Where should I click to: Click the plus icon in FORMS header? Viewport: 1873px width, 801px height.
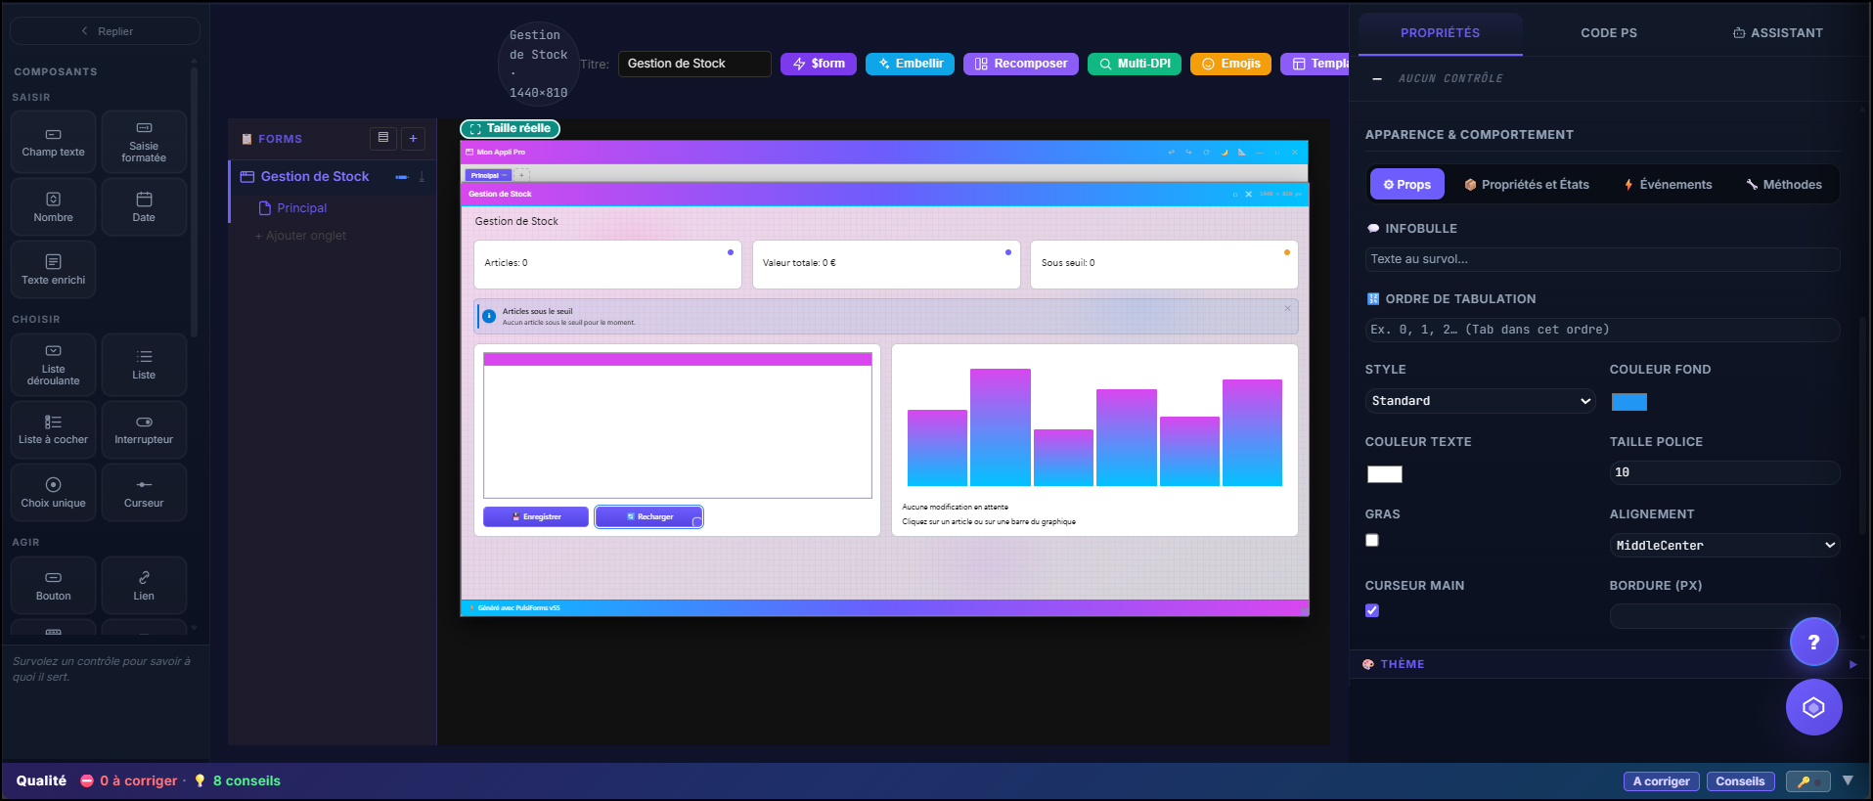413,139
